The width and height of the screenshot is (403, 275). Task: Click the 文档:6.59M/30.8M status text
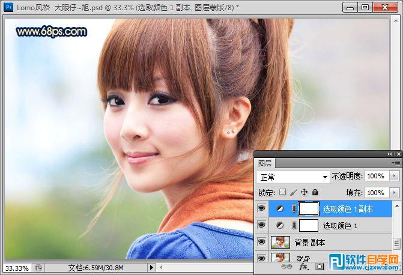[96, 268]
